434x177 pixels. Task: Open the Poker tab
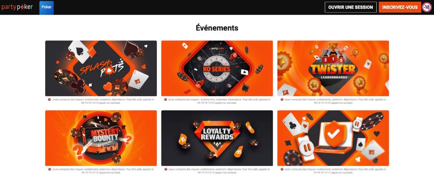46,8
